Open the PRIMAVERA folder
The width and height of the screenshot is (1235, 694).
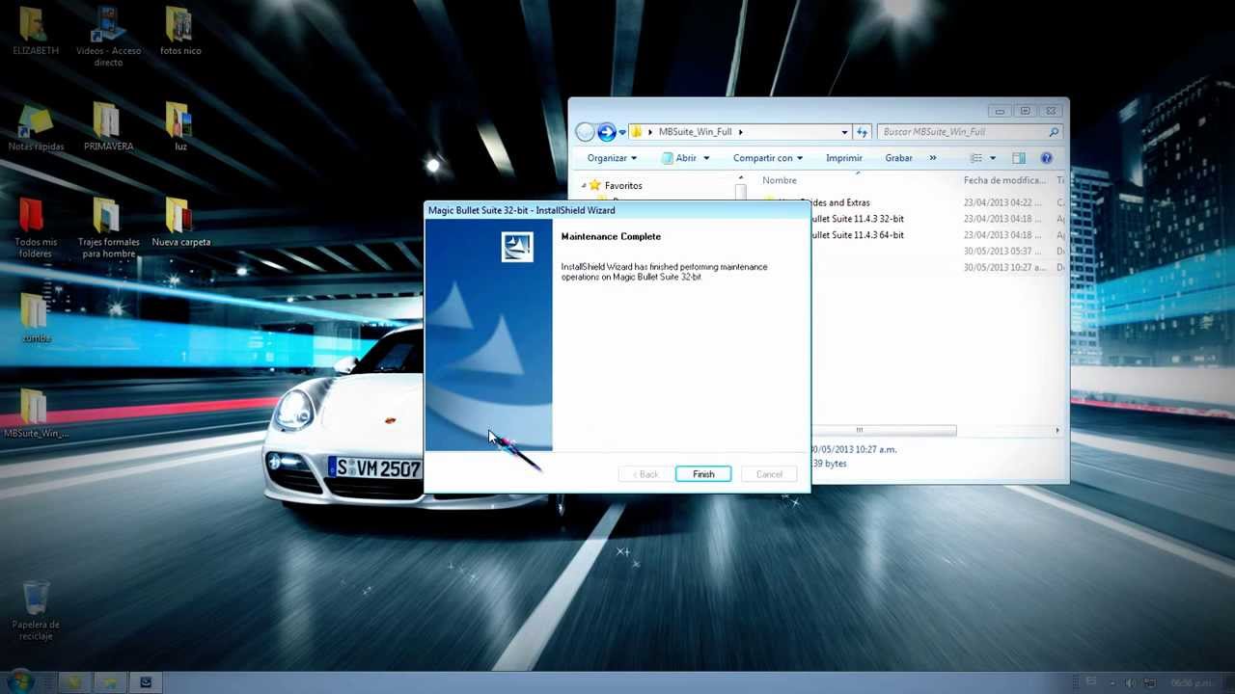pyautogui.click(x=108, y=127)
